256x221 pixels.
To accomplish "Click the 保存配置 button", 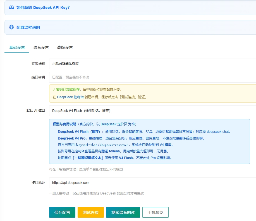I will (62, 212).
